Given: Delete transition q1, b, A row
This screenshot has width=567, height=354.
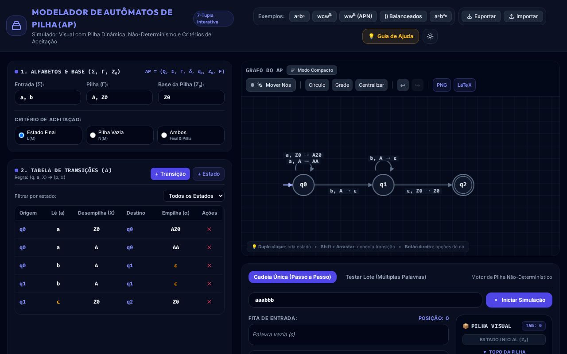Looking at the screenshot, I should pos(209,284).
